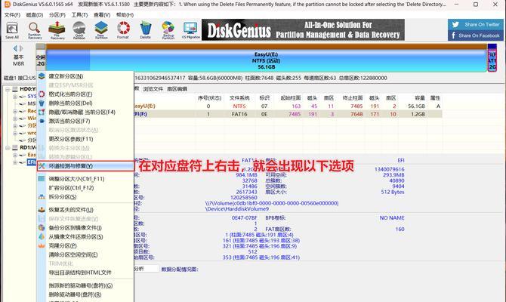The height and width of the screenshot is (302, 506).
Task: Collapse the RD1 disk tree node
Action: (8, 148)
